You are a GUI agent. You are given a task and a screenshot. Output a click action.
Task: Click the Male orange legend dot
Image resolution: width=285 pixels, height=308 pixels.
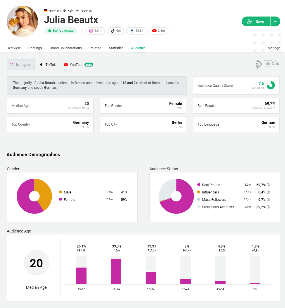pos(61,192)
